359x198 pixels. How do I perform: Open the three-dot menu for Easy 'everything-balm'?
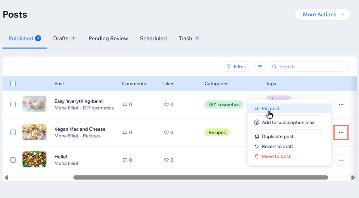coord(341,104)
